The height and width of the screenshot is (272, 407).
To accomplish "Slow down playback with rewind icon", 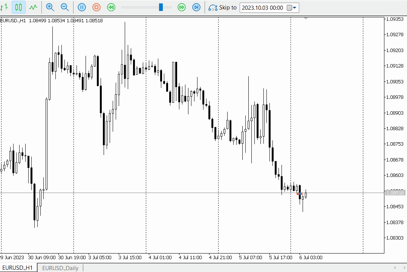I will pyautogui.click(x=111, y=7).
